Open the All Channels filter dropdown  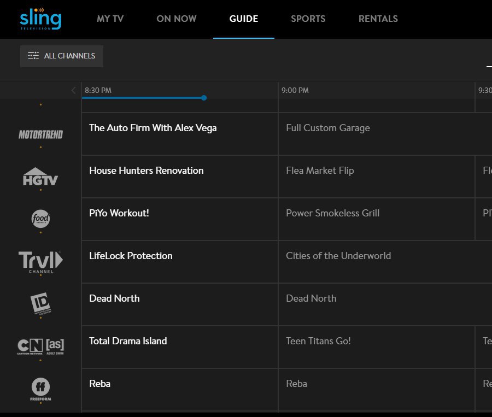[62, 56]
